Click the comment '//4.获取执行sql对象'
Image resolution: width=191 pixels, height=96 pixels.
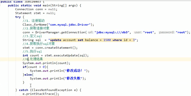pos(39,44)
